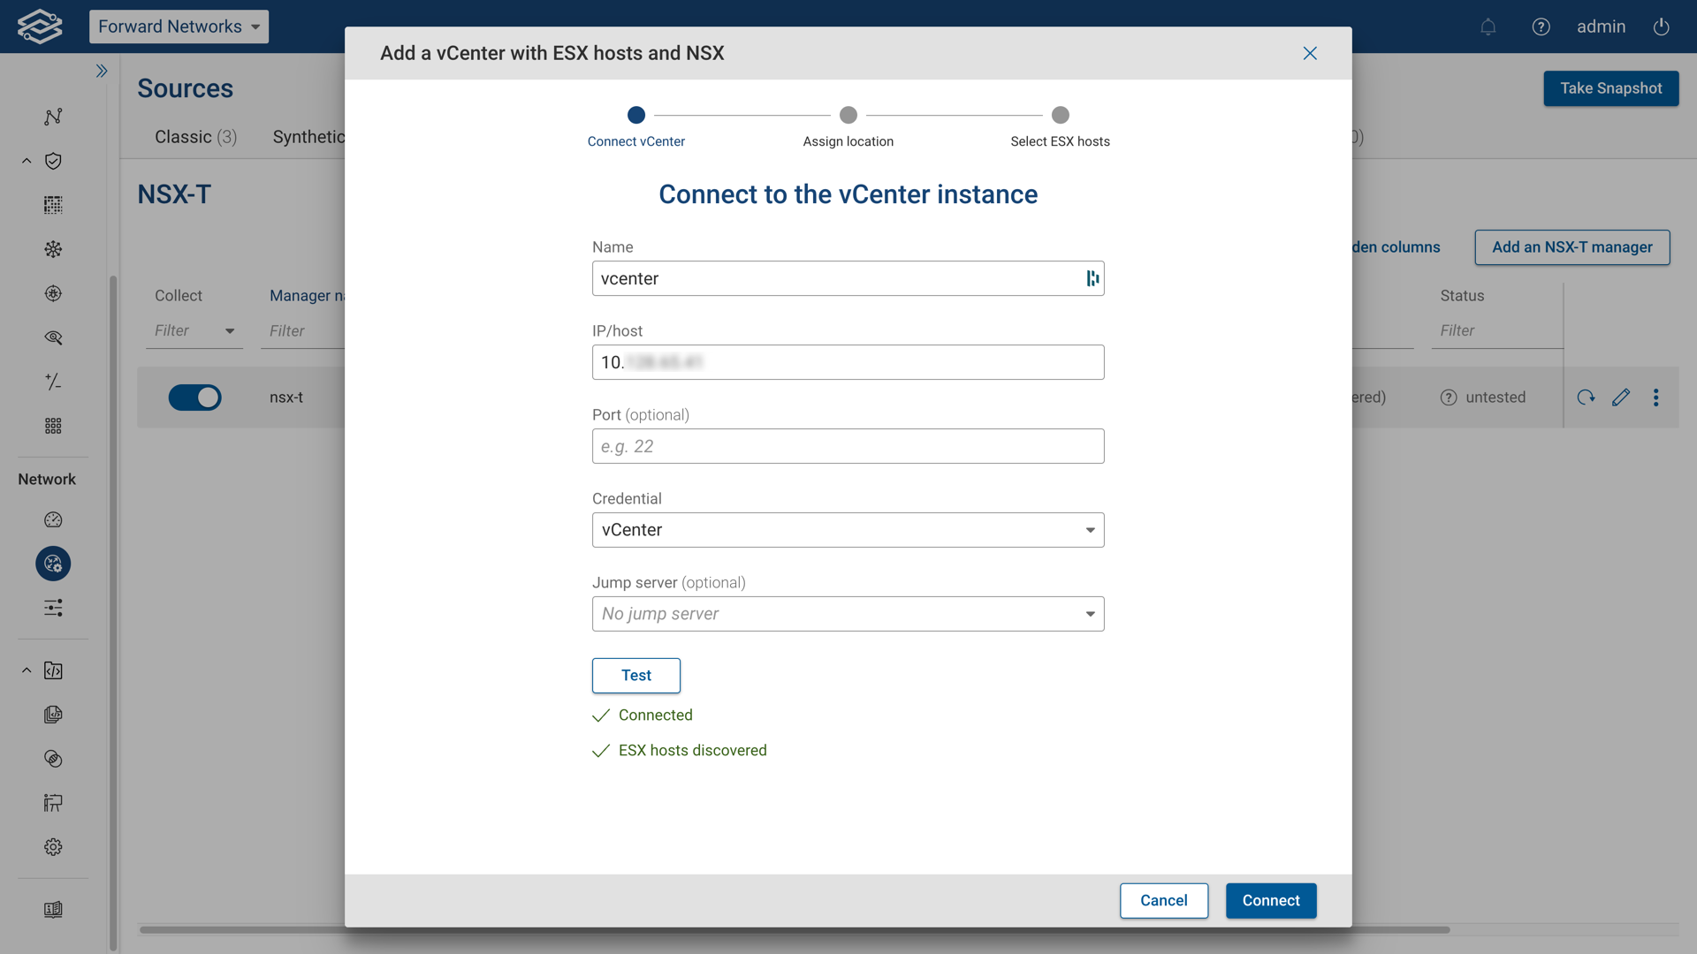Click the help question mark icon

coord(1541,26)
